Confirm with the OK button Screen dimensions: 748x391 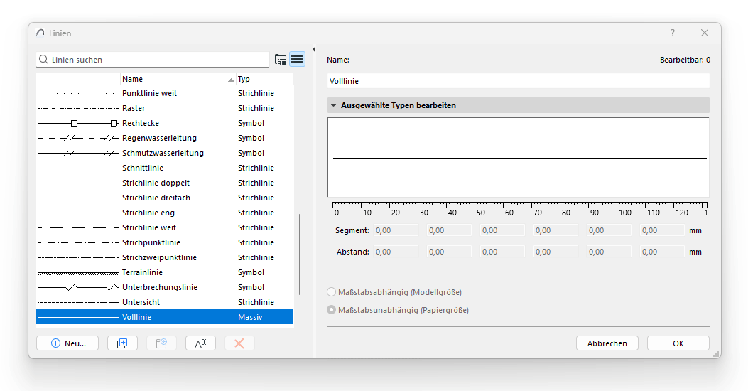678,343
